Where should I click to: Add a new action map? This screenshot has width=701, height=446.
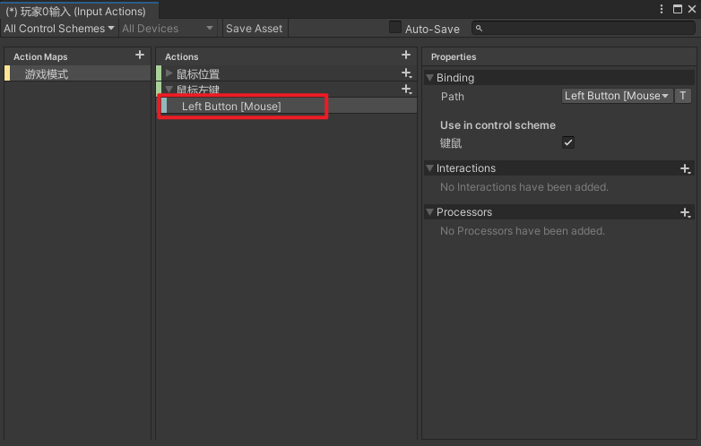tap(139, 56)
